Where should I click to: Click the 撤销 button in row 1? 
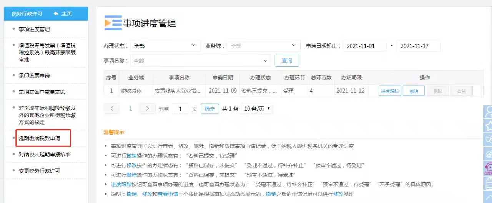(414, 91)
